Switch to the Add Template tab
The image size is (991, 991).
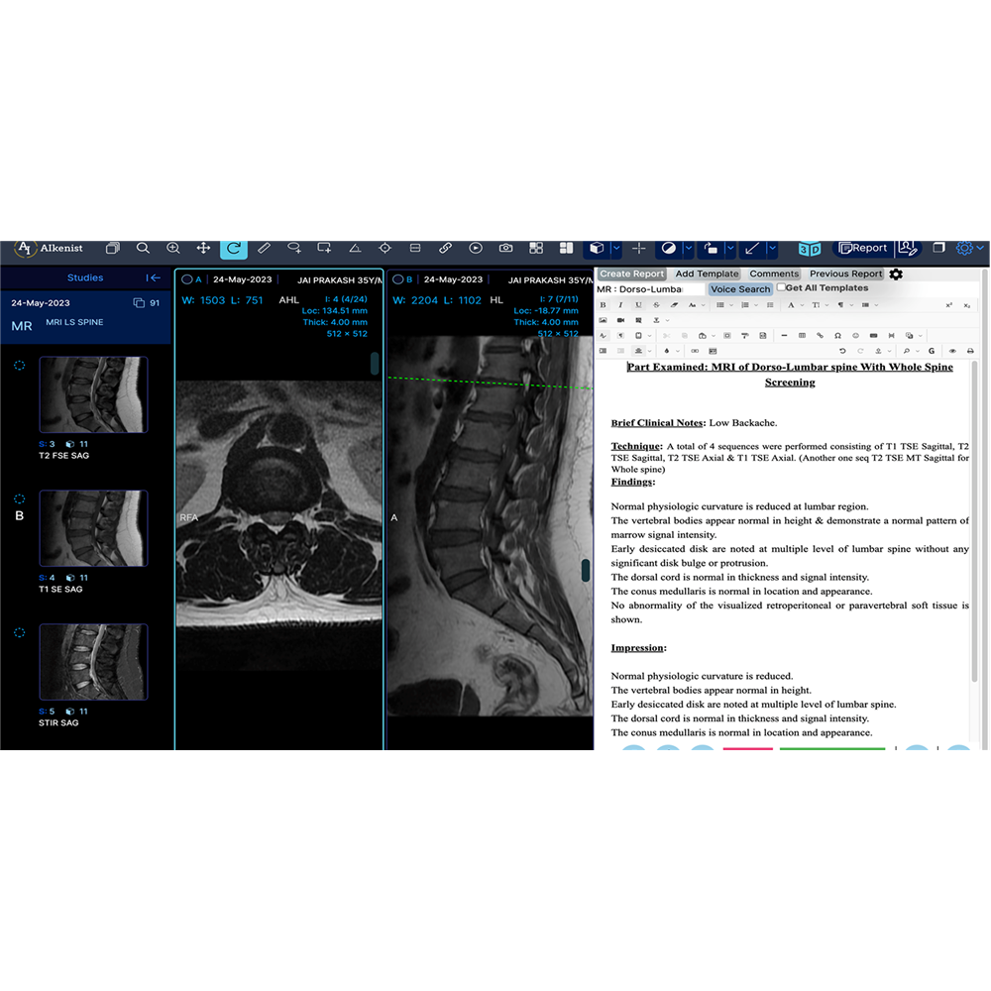[x=707, y=275]
